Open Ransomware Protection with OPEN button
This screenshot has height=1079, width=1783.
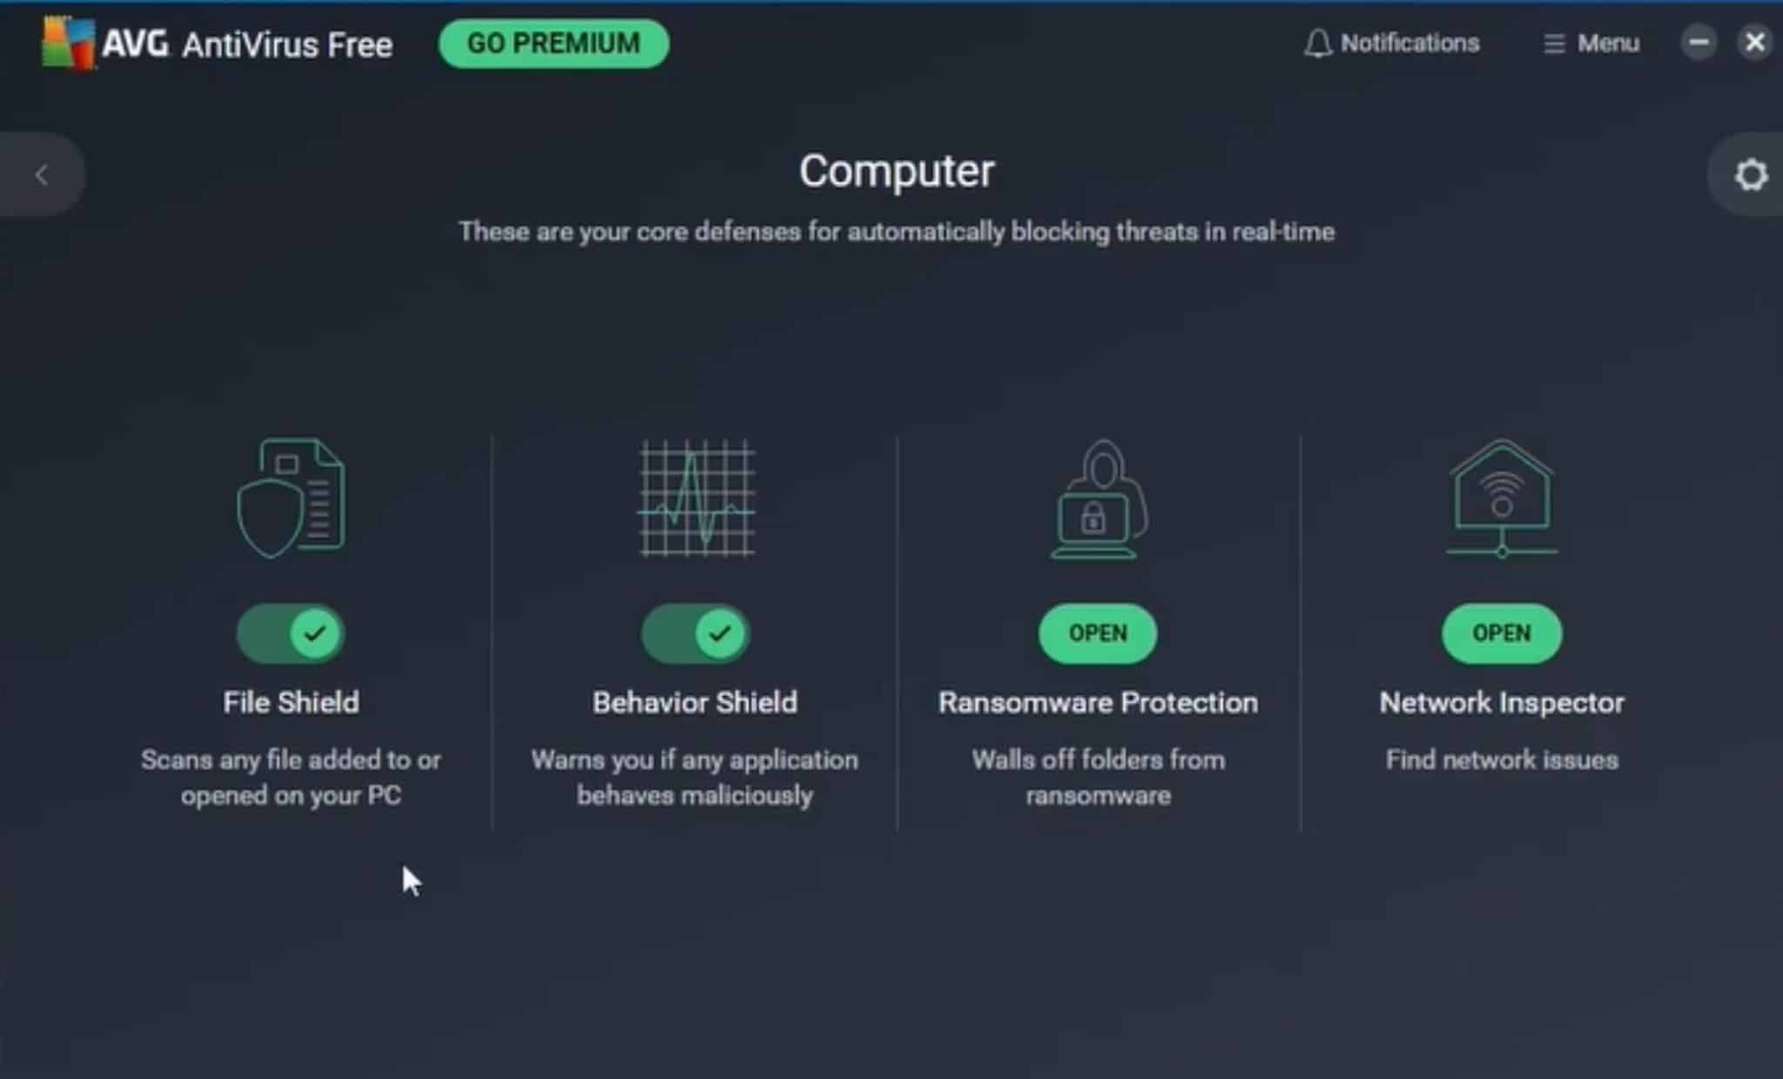(1098, 633)
